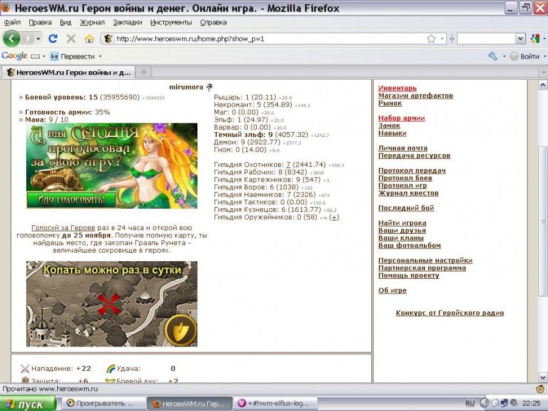Open the Справка menu
This screenshot has height=411, width=548.
[x=214, y=23]
